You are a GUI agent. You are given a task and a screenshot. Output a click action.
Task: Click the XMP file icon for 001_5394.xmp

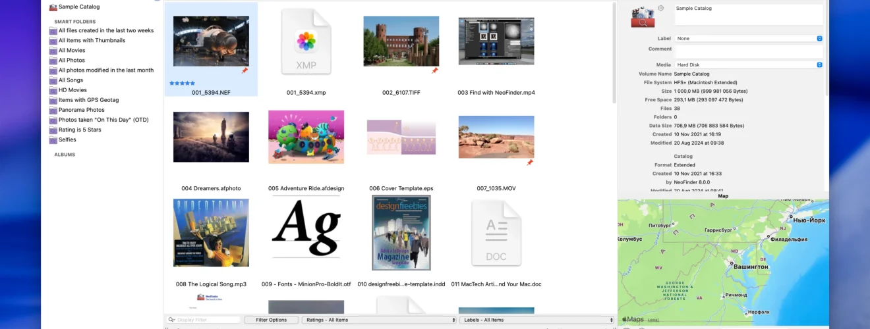[x=306, y=42]
